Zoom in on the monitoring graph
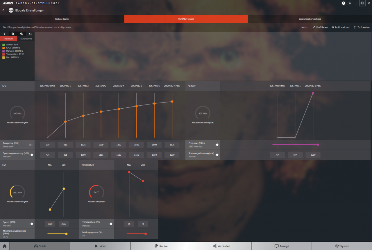This screenshot has height=250, width=372. tap(13, 34)
